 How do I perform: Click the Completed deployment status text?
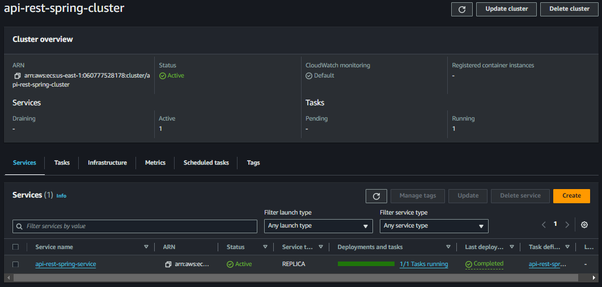489,264
